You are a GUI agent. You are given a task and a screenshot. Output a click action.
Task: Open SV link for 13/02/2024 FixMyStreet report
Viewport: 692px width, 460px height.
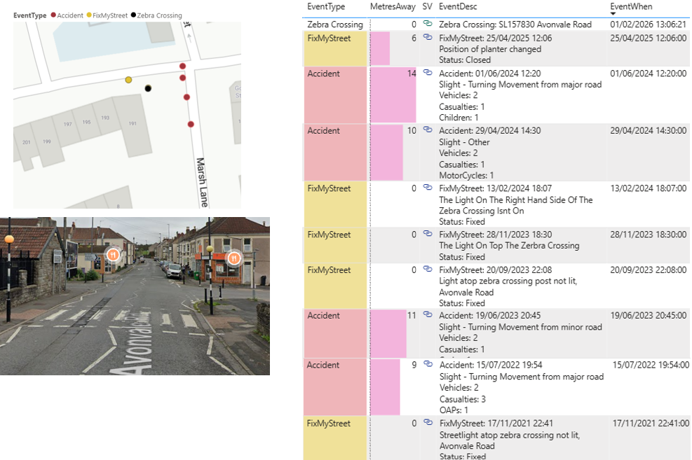coord(428,188)
